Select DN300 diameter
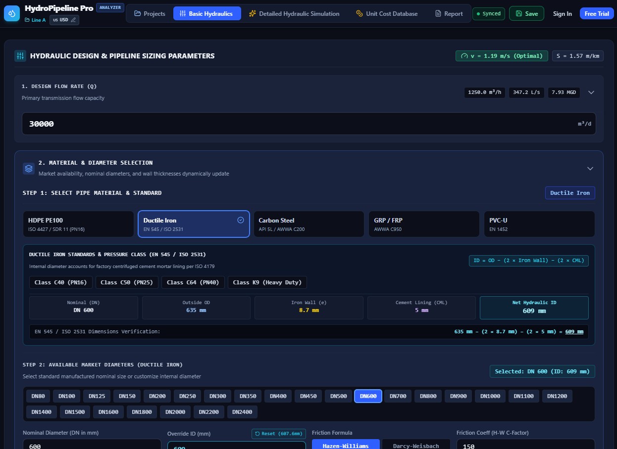617x449 pixels. click(217, 396)
